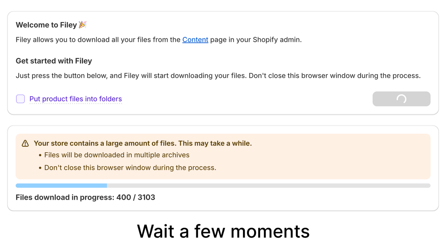Click the 'Just press the button below' instruction text
447x251 pixels.
point(218,76)
